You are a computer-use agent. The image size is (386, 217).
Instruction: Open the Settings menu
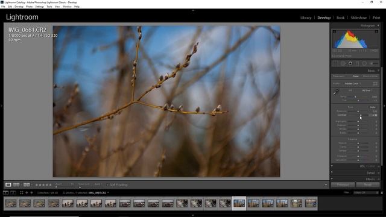pos(39,7)
